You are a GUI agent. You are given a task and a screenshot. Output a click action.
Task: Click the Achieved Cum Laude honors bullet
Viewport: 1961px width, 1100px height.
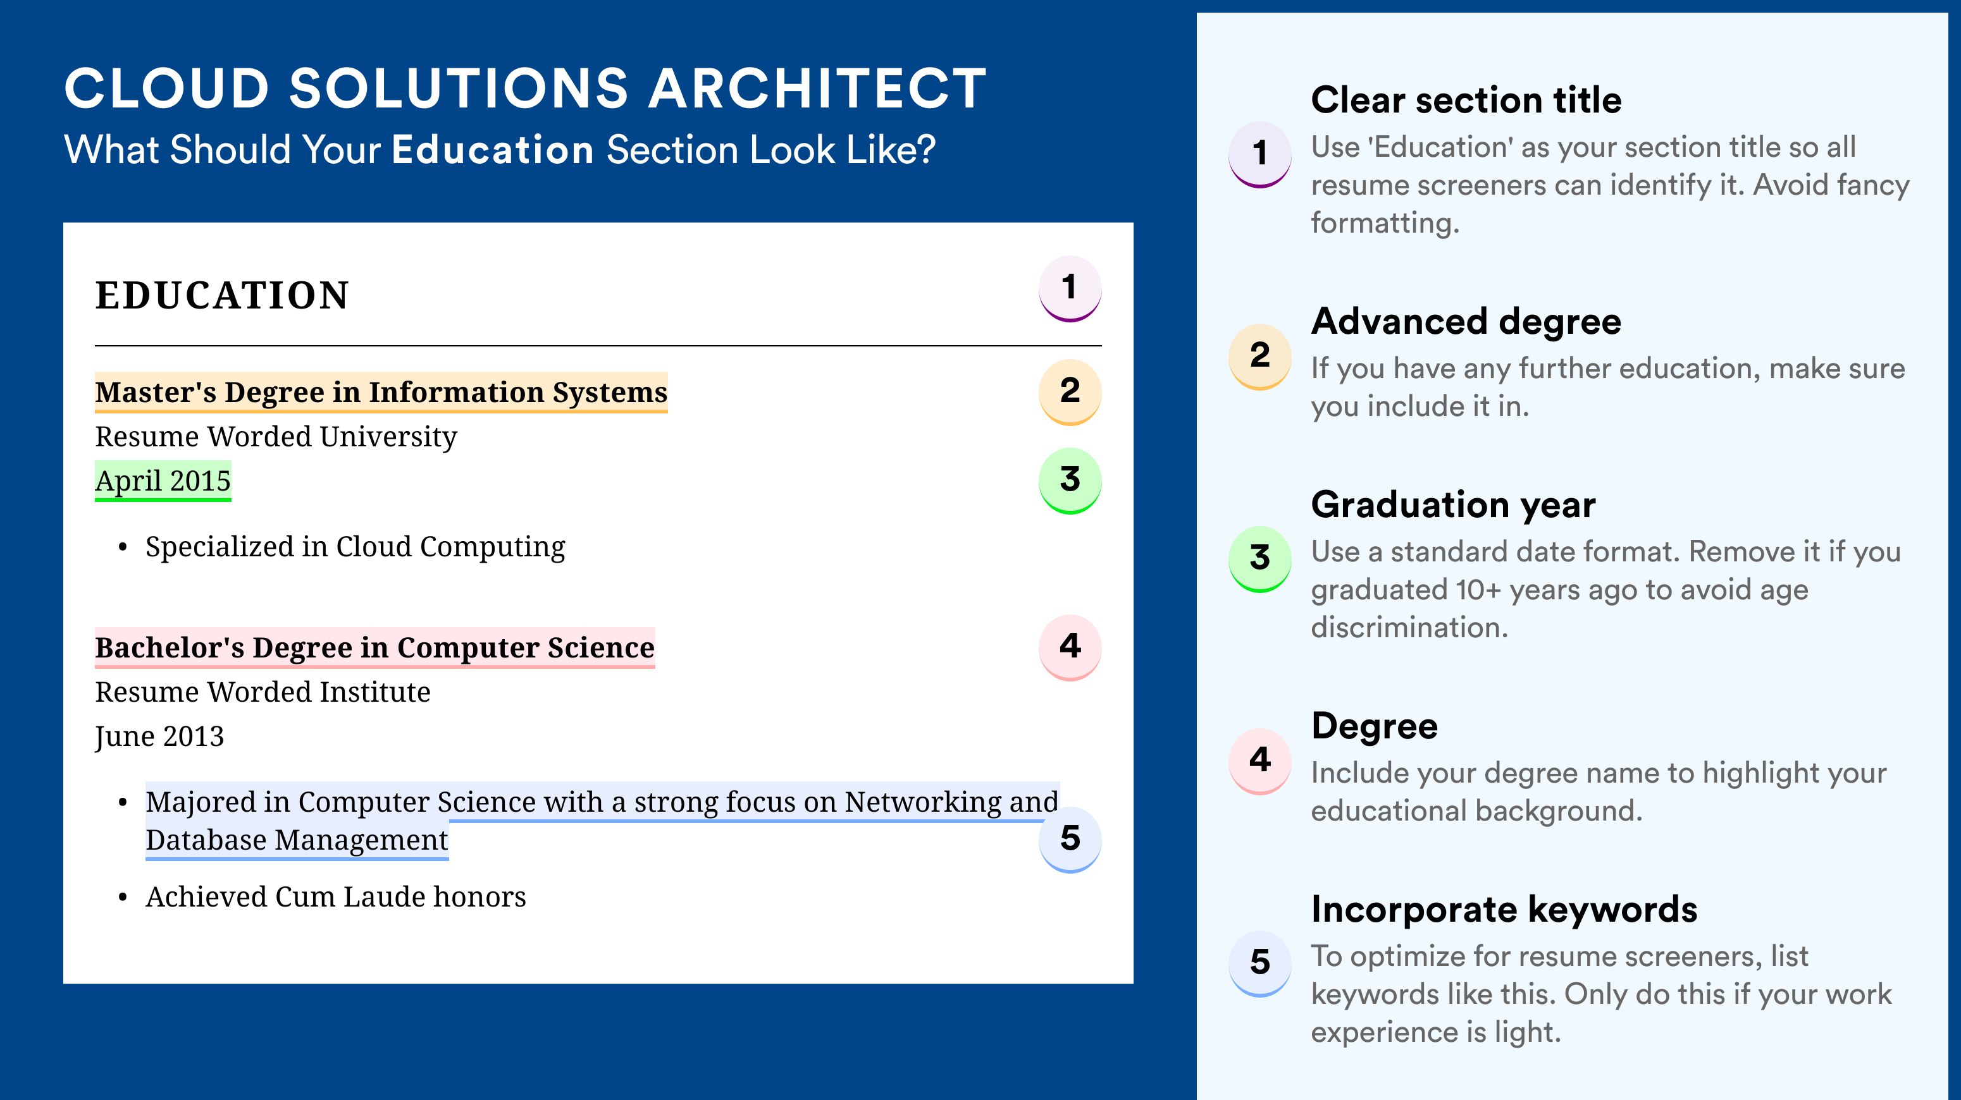click(336, 897)
